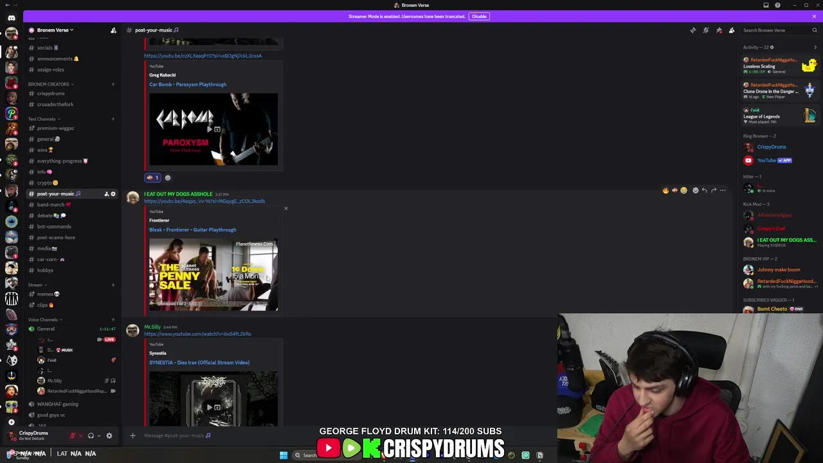
Task: Click the message input for post-your-music
Action: 347,435
